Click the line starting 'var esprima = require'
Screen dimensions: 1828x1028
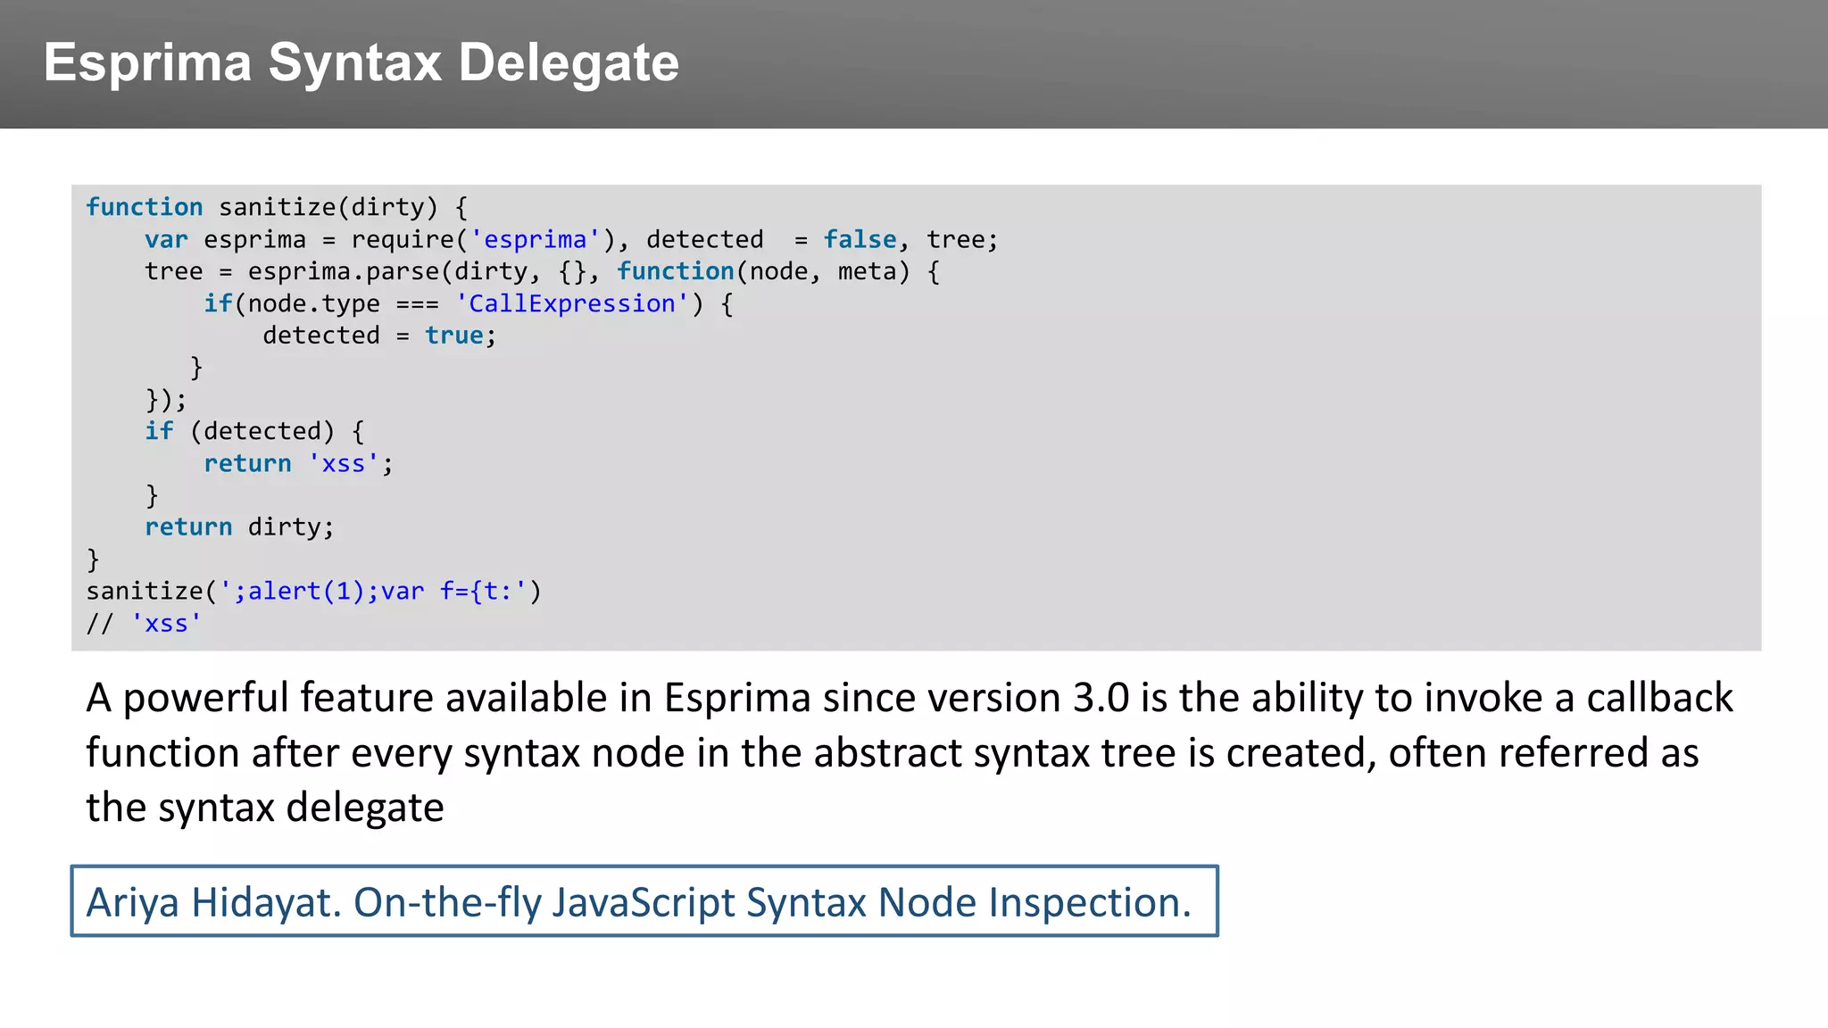[571, 240]
